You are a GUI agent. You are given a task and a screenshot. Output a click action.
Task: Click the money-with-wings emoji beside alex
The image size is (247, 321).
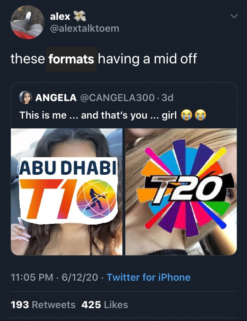(79, 16)
